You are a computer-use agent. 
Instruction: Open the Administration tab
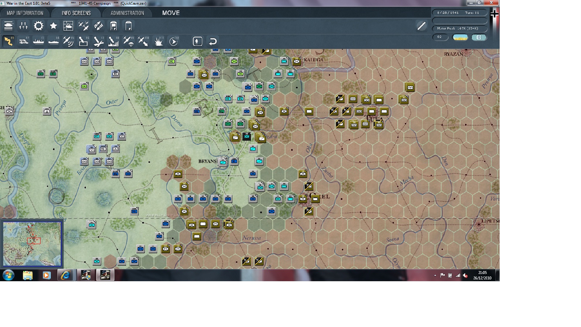(127, 13)
